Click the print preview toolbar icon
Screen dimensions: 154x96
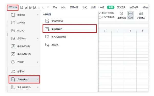[35, 7]
